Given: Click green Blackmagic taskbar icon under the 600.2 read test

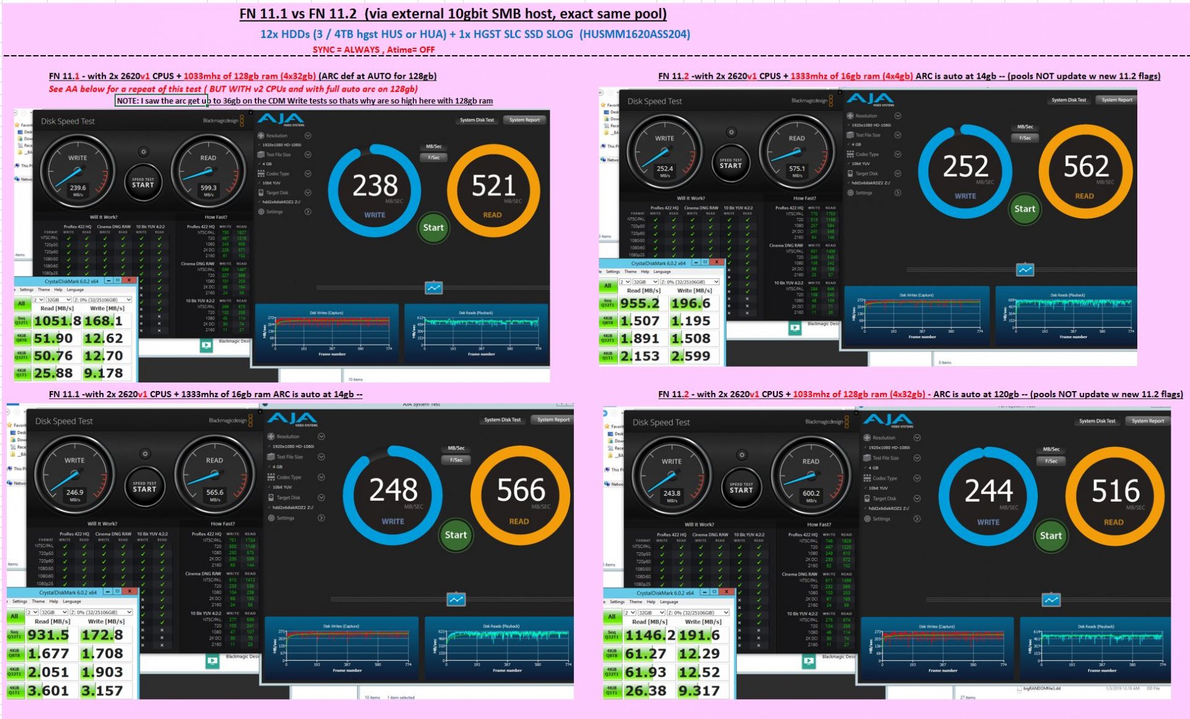Looking at the screenshot, I should (x=809, y=661).
